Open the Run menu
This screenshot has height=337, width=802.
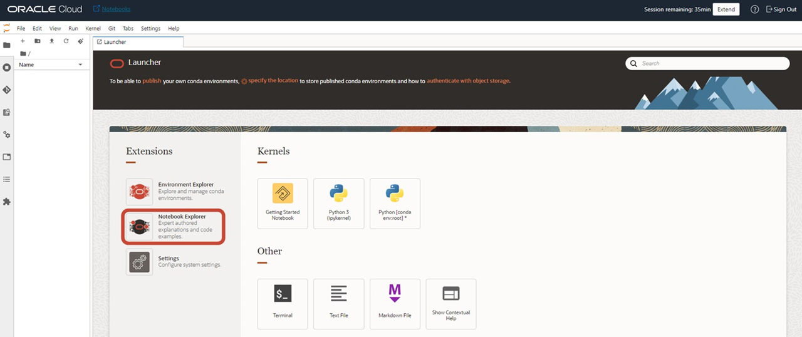[73, 29]
